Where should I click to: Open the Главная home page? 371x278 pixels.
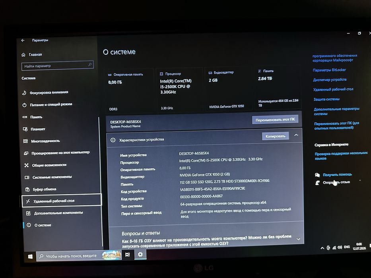(32, 55)
